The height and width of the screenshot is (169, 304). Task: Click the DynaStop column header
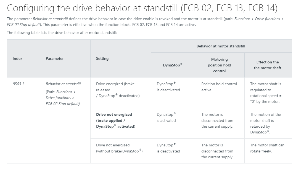click(173, 65)
